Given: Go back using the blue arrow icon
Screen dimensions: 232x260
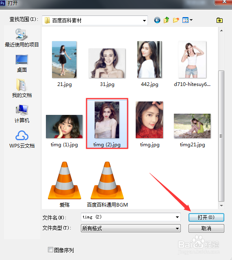Looking at the screenshot, I should point(157,20).
